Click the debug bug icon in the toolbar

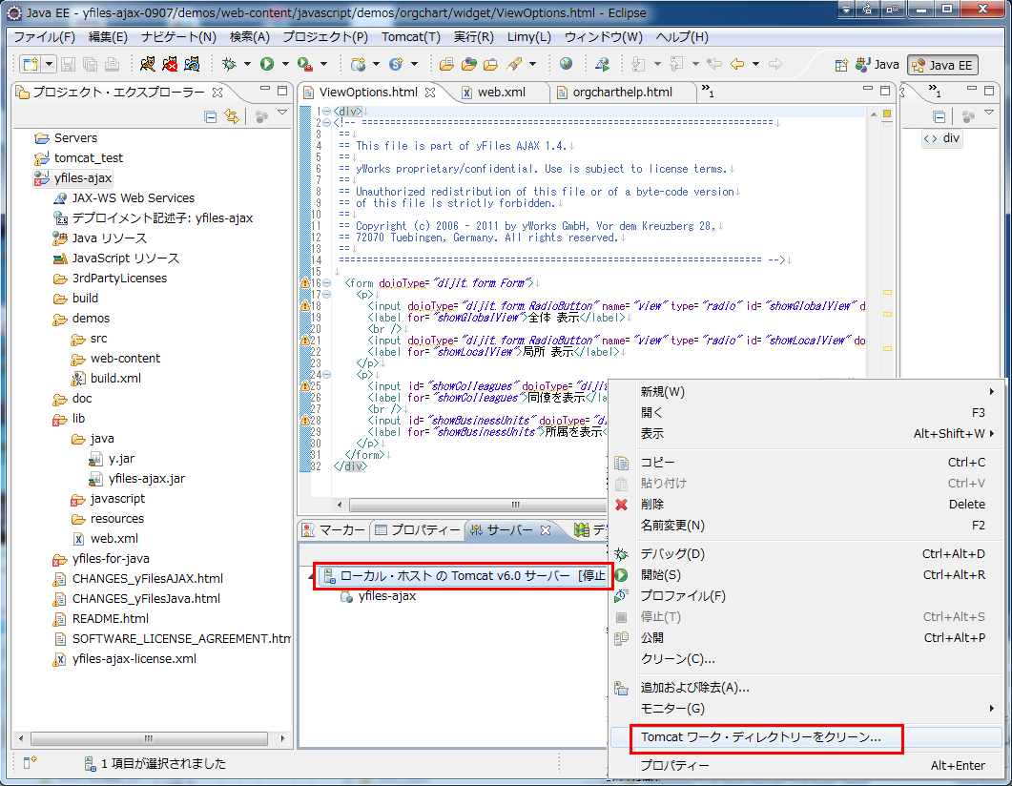coord(229,65)
